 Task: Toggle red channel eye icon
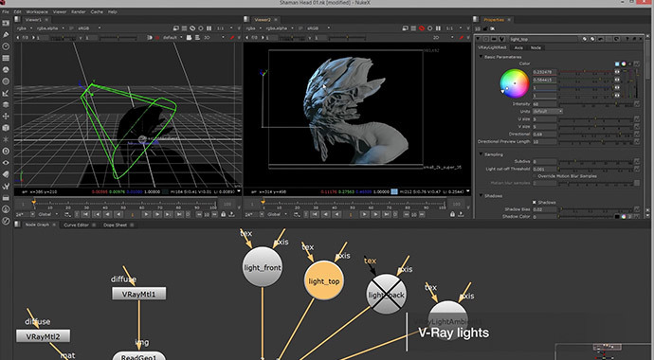617,72
